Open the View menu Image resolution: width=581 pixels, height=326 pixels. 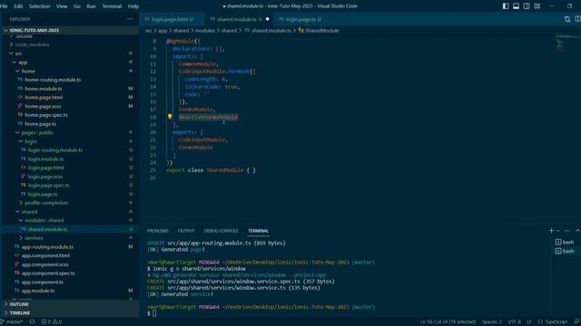[62, 6]
